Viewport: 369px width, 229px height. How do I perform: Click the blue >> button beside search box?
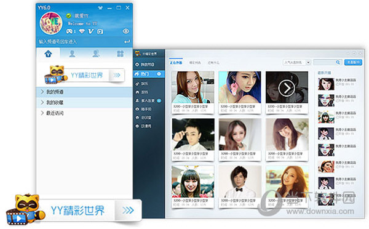[x=353, y=62]
